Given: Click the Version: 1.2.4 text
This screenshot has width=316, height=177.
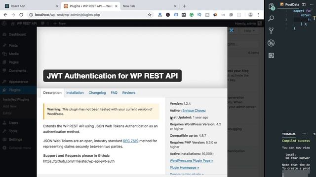Looking at the screenshot, I should tap(180, 104).
